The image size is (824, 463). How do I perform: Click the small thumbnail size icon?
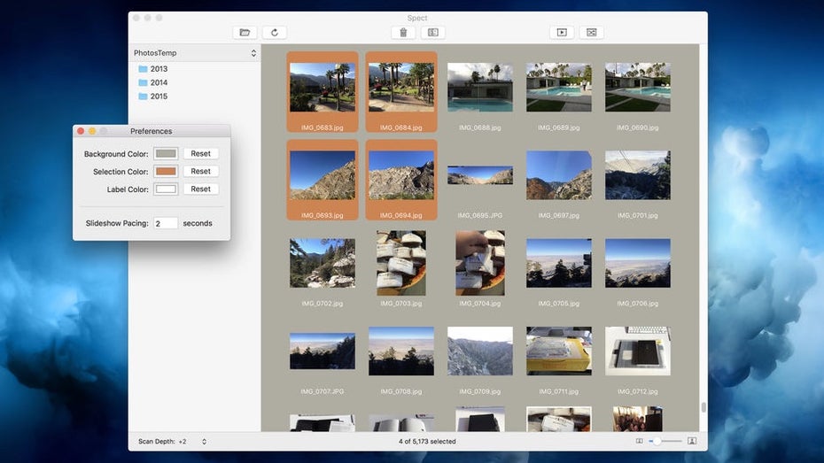tap(640, 441)
